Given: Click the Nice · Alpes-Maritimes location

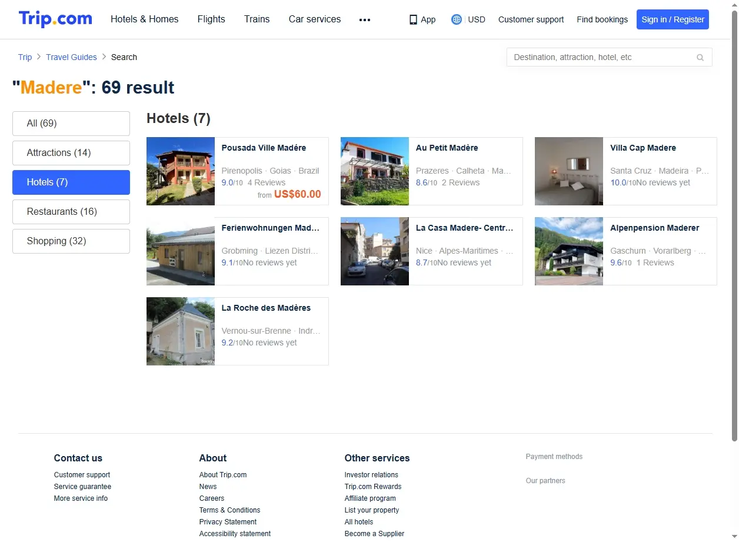Looking at the screenshot, I should coord(465,251).
